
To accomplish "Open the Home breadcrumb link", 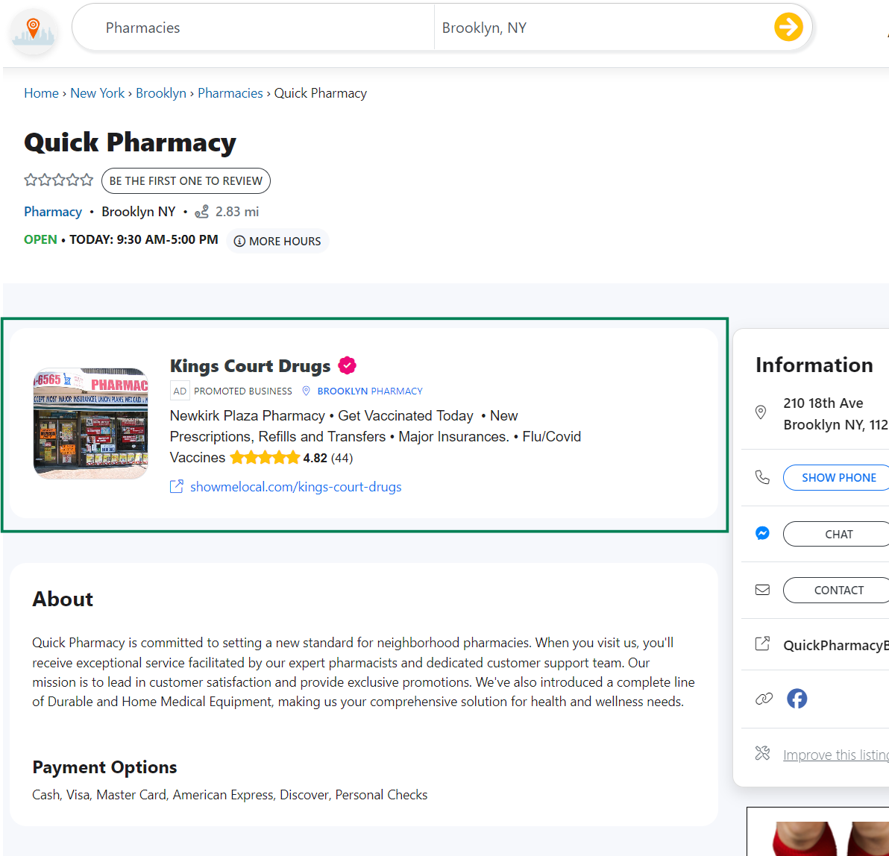I will [41, 92].
